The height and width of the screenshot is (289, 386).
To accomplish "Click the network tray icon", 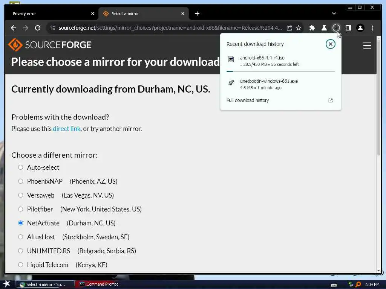I will point(351,284).
